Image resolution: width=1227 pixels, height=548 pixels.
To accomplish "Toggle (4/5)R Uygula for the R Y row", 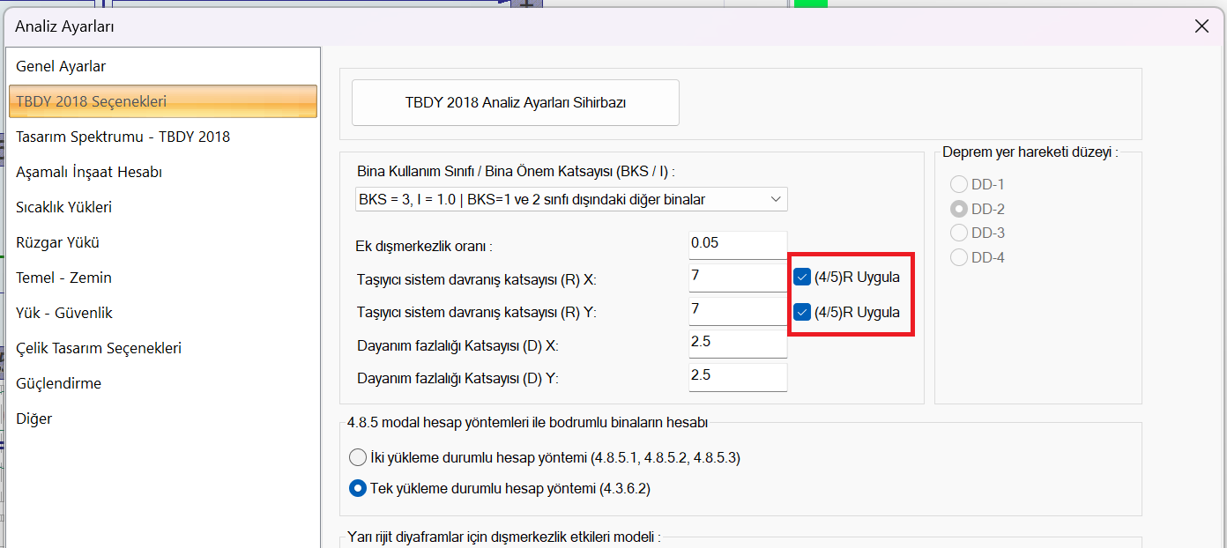I will point(802,312).
